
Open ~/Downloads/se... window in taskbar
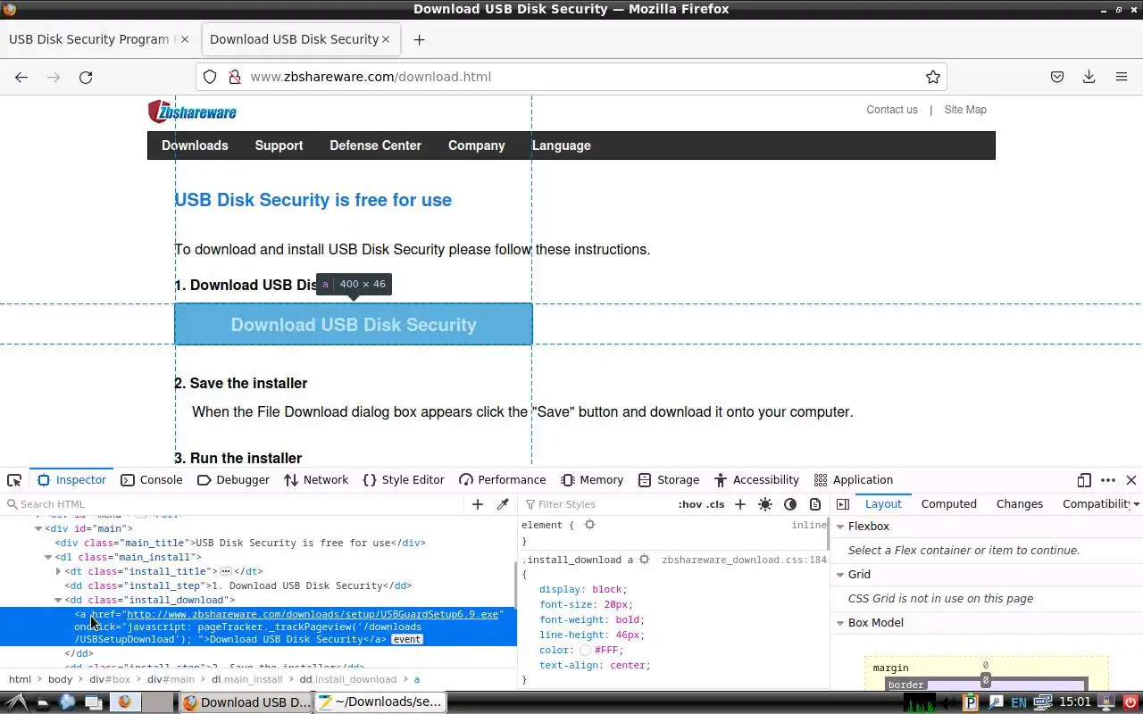(x=380, y=702)
